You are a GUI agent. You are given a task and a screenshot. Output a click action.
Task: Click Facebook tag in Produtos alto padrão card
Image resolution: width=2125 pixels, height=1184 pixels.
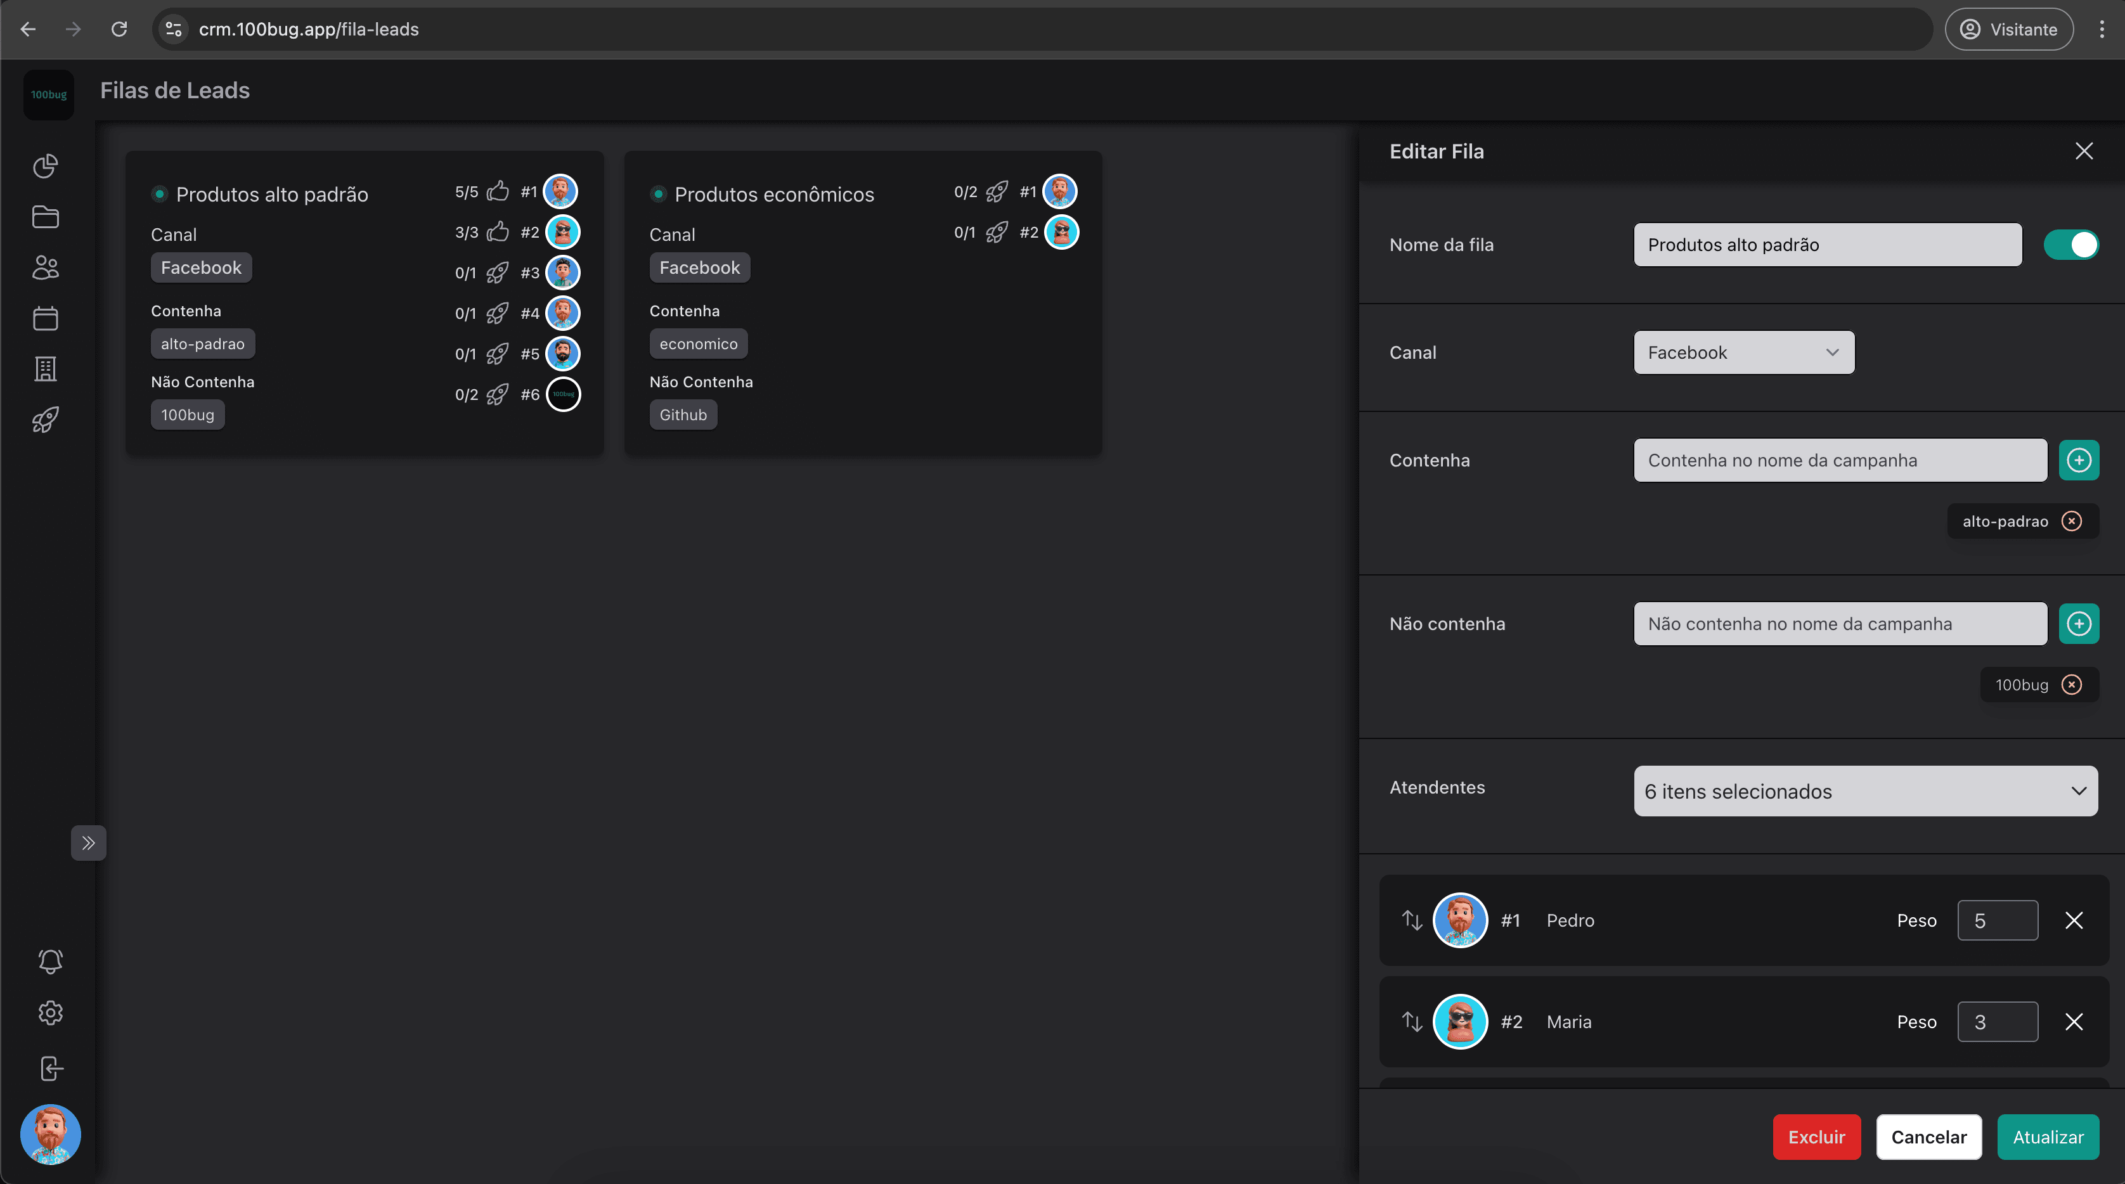pyautogui.click(x=202, y=268)
